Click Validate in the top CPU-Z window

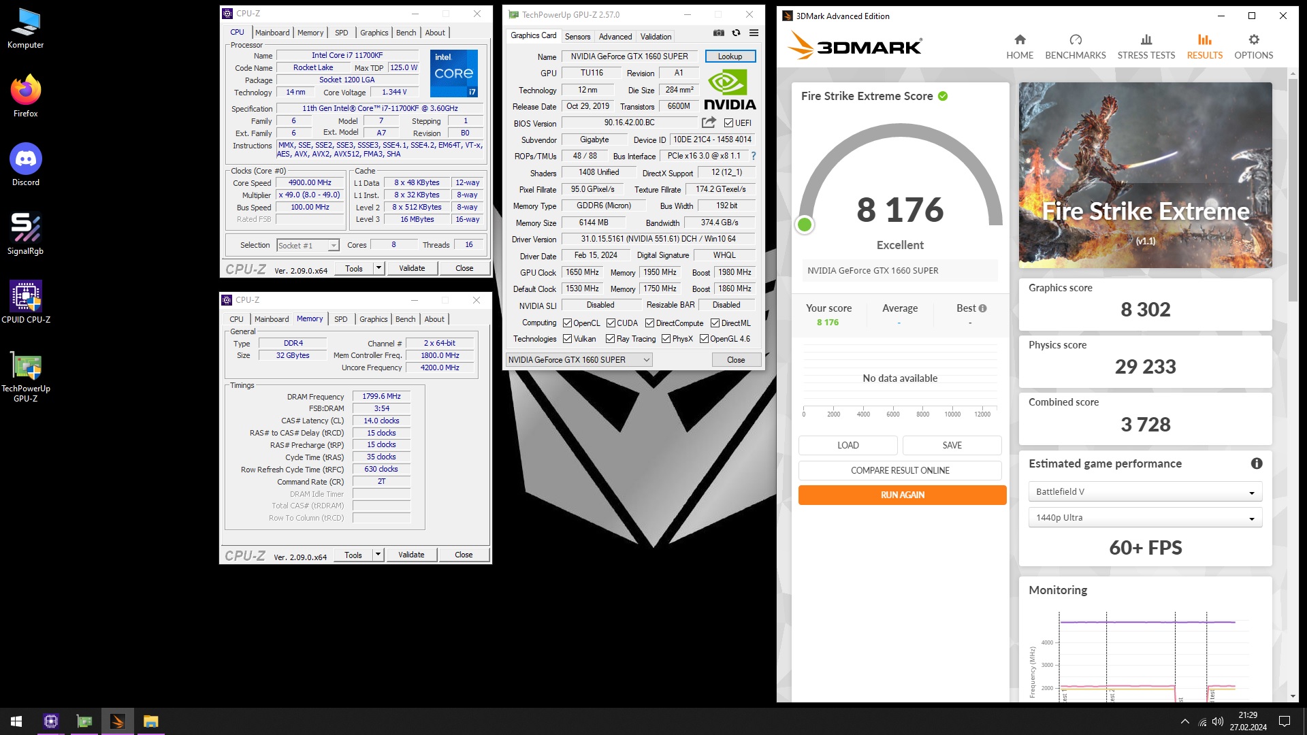pos(412,268)
